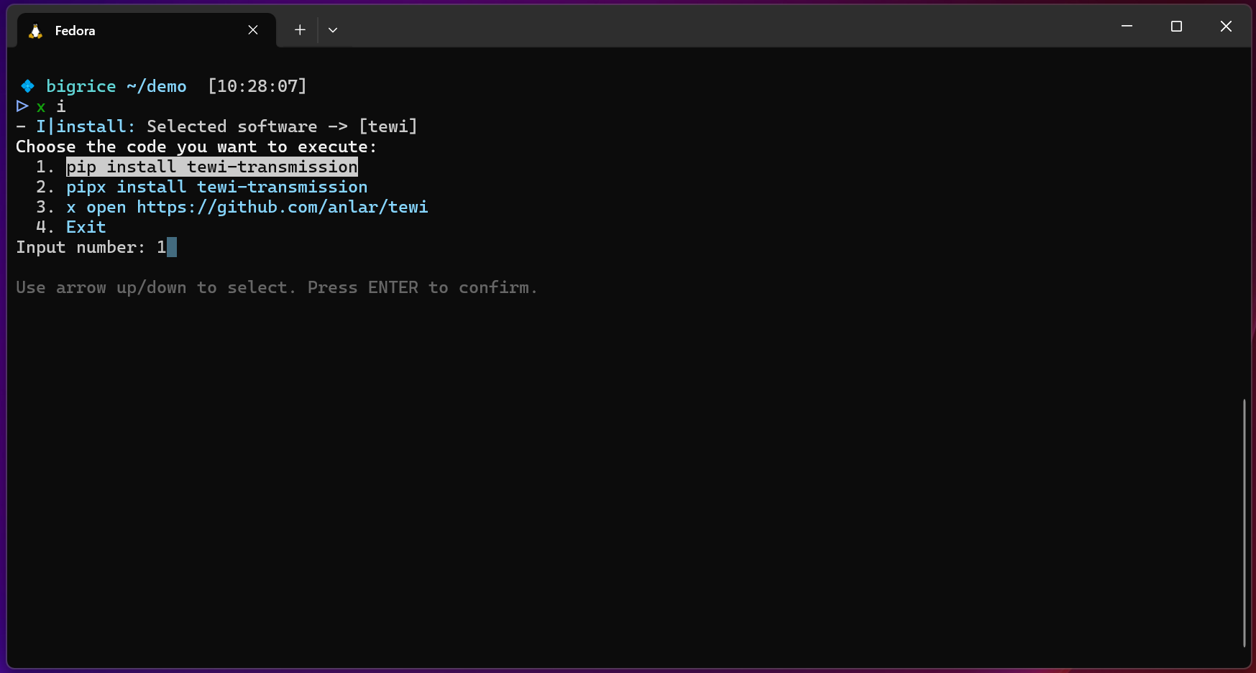
Task: Close the Fedora tab
Action: [253, 30]
